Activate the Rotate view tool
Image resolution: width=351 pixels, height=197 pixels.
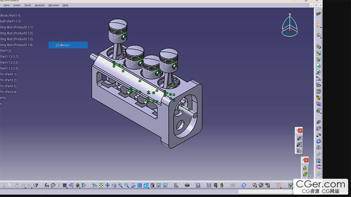[114, 185]
